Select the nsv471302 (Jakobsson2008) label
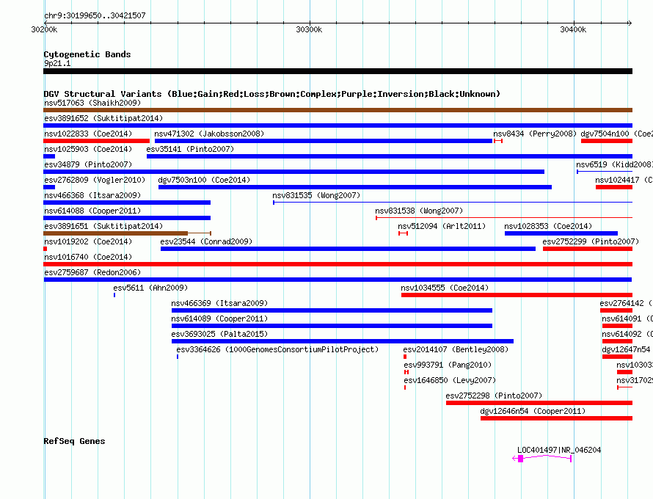 209,134
